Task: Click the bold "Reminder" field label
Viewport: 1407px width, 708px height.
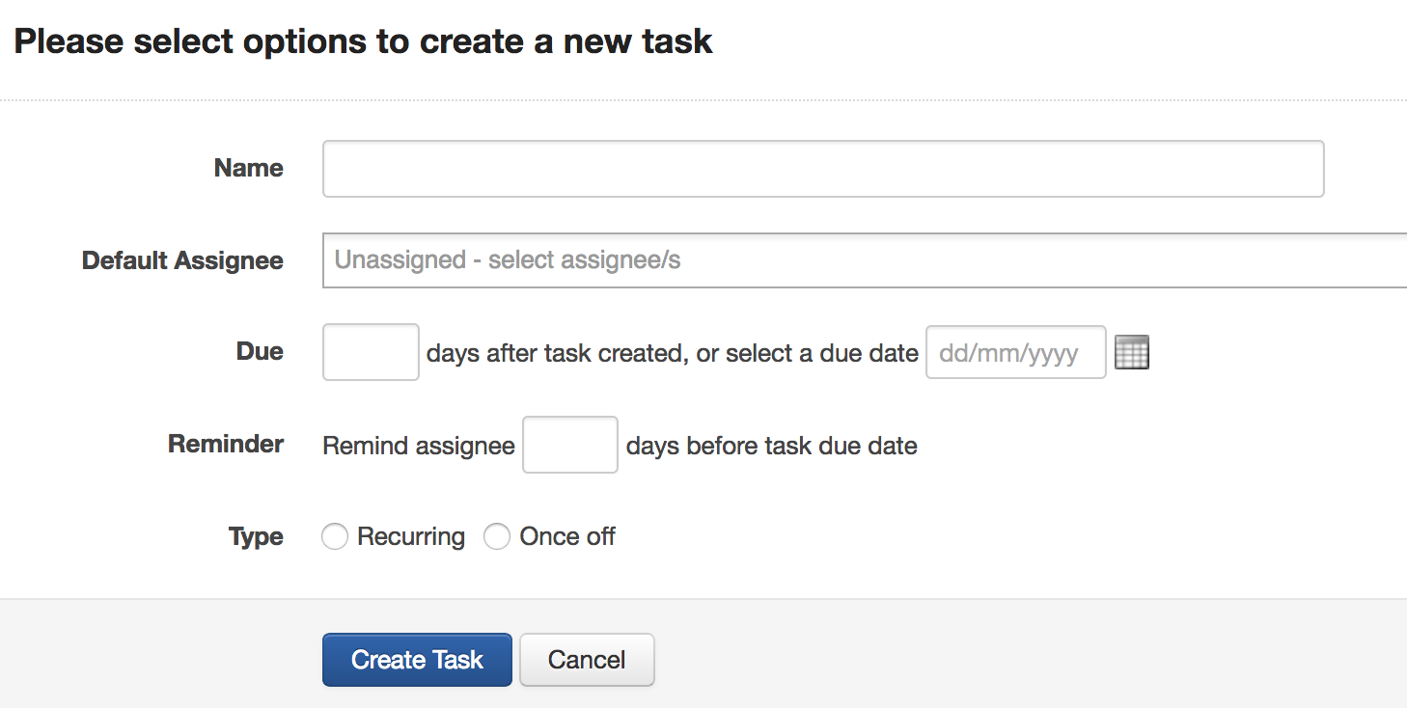Action: coord(226,444)
